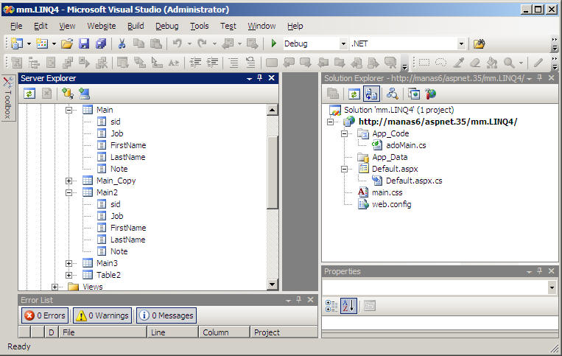The image size is (562, 356).
Task: Click the Open File folder icon
Action: click(67, 43)
